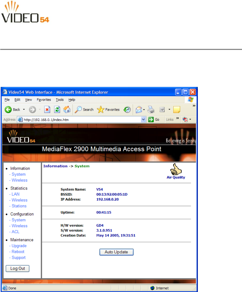The height and width of the screenshot is (292, 242).
Task: Click the Print icon
Action: pyautogui.click(x=151, y=109)
